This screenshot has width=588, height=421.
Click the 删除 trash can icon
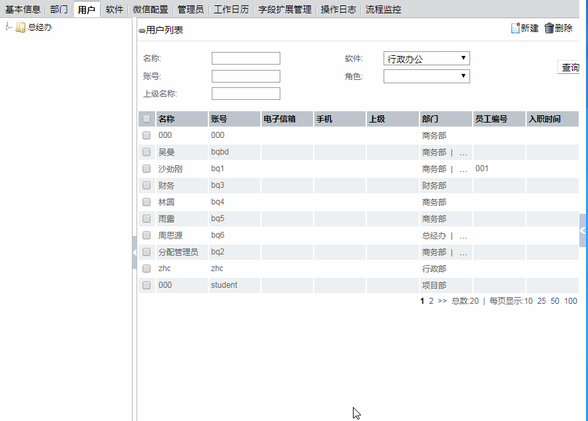pos(549,28)
